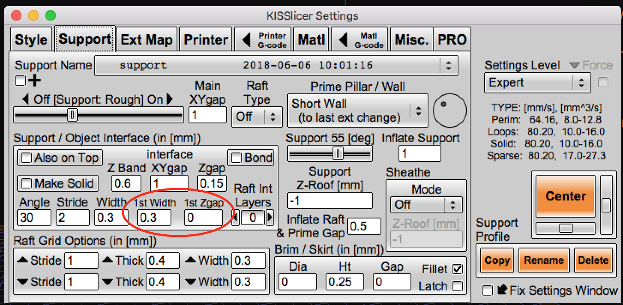
Task: Click the Delete support profile button
Action: (x=593, y=260)
